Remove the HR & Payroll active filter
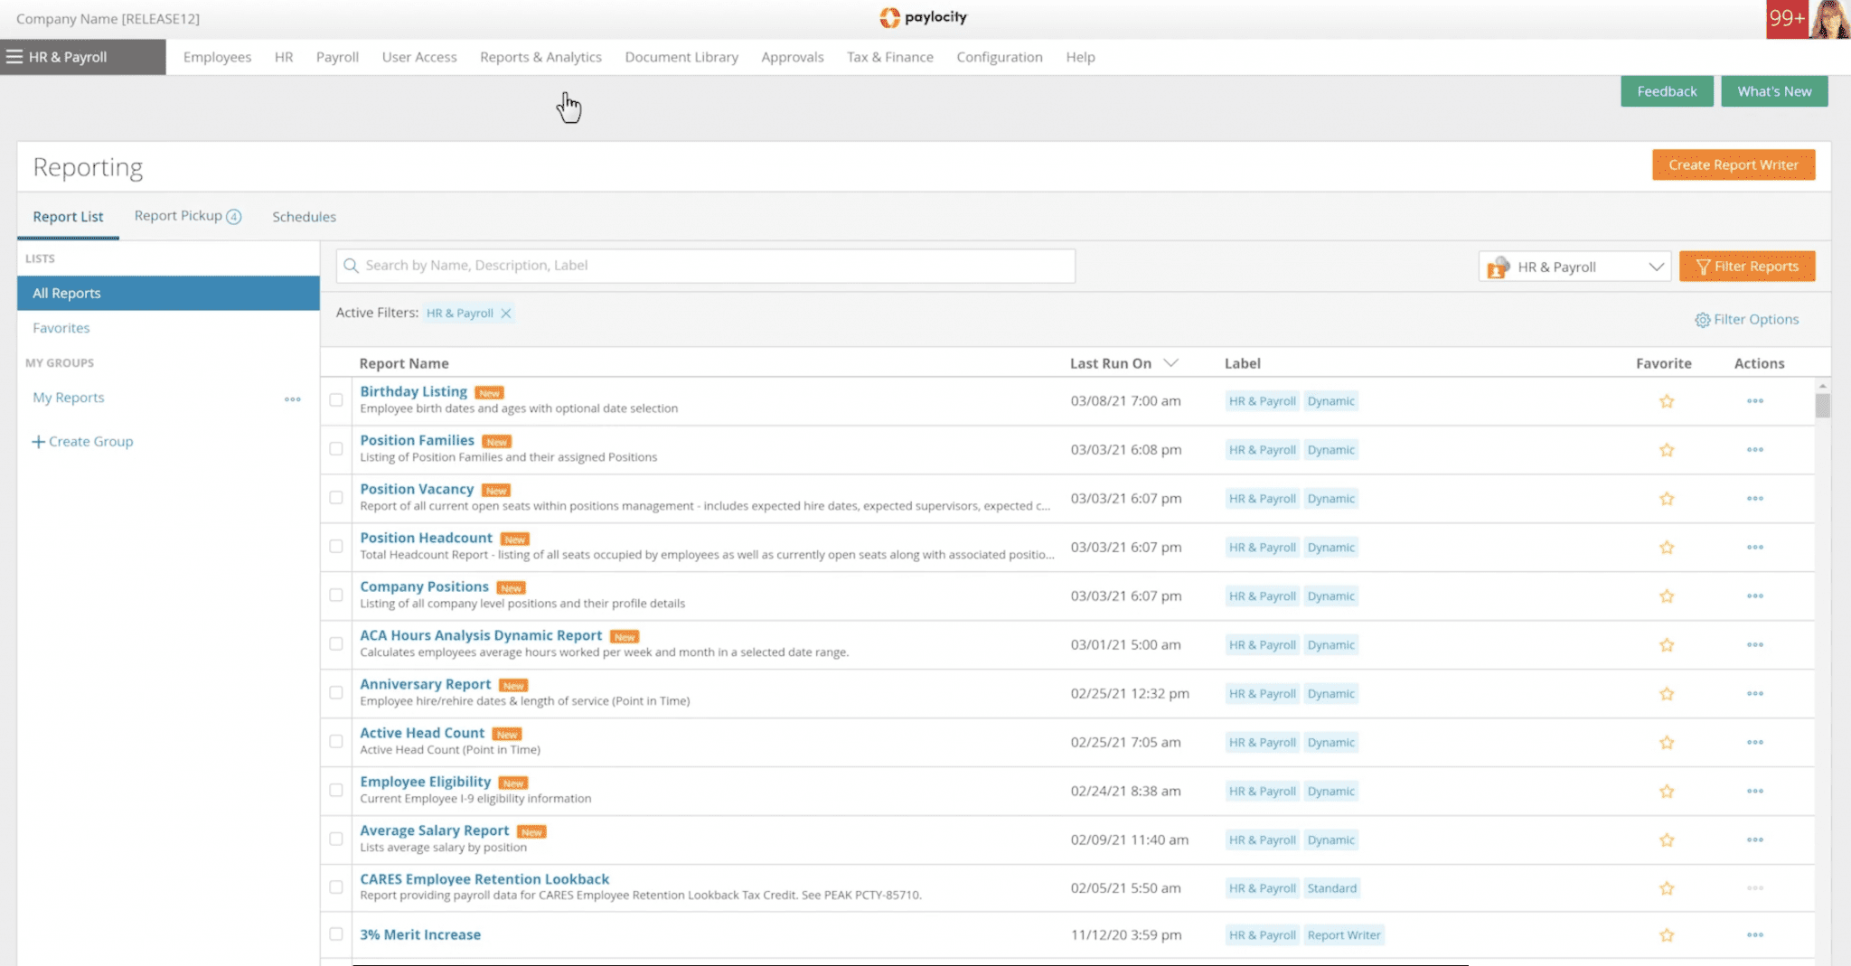The height and width of the screenshot is (966, 1851). pos(506,314)
